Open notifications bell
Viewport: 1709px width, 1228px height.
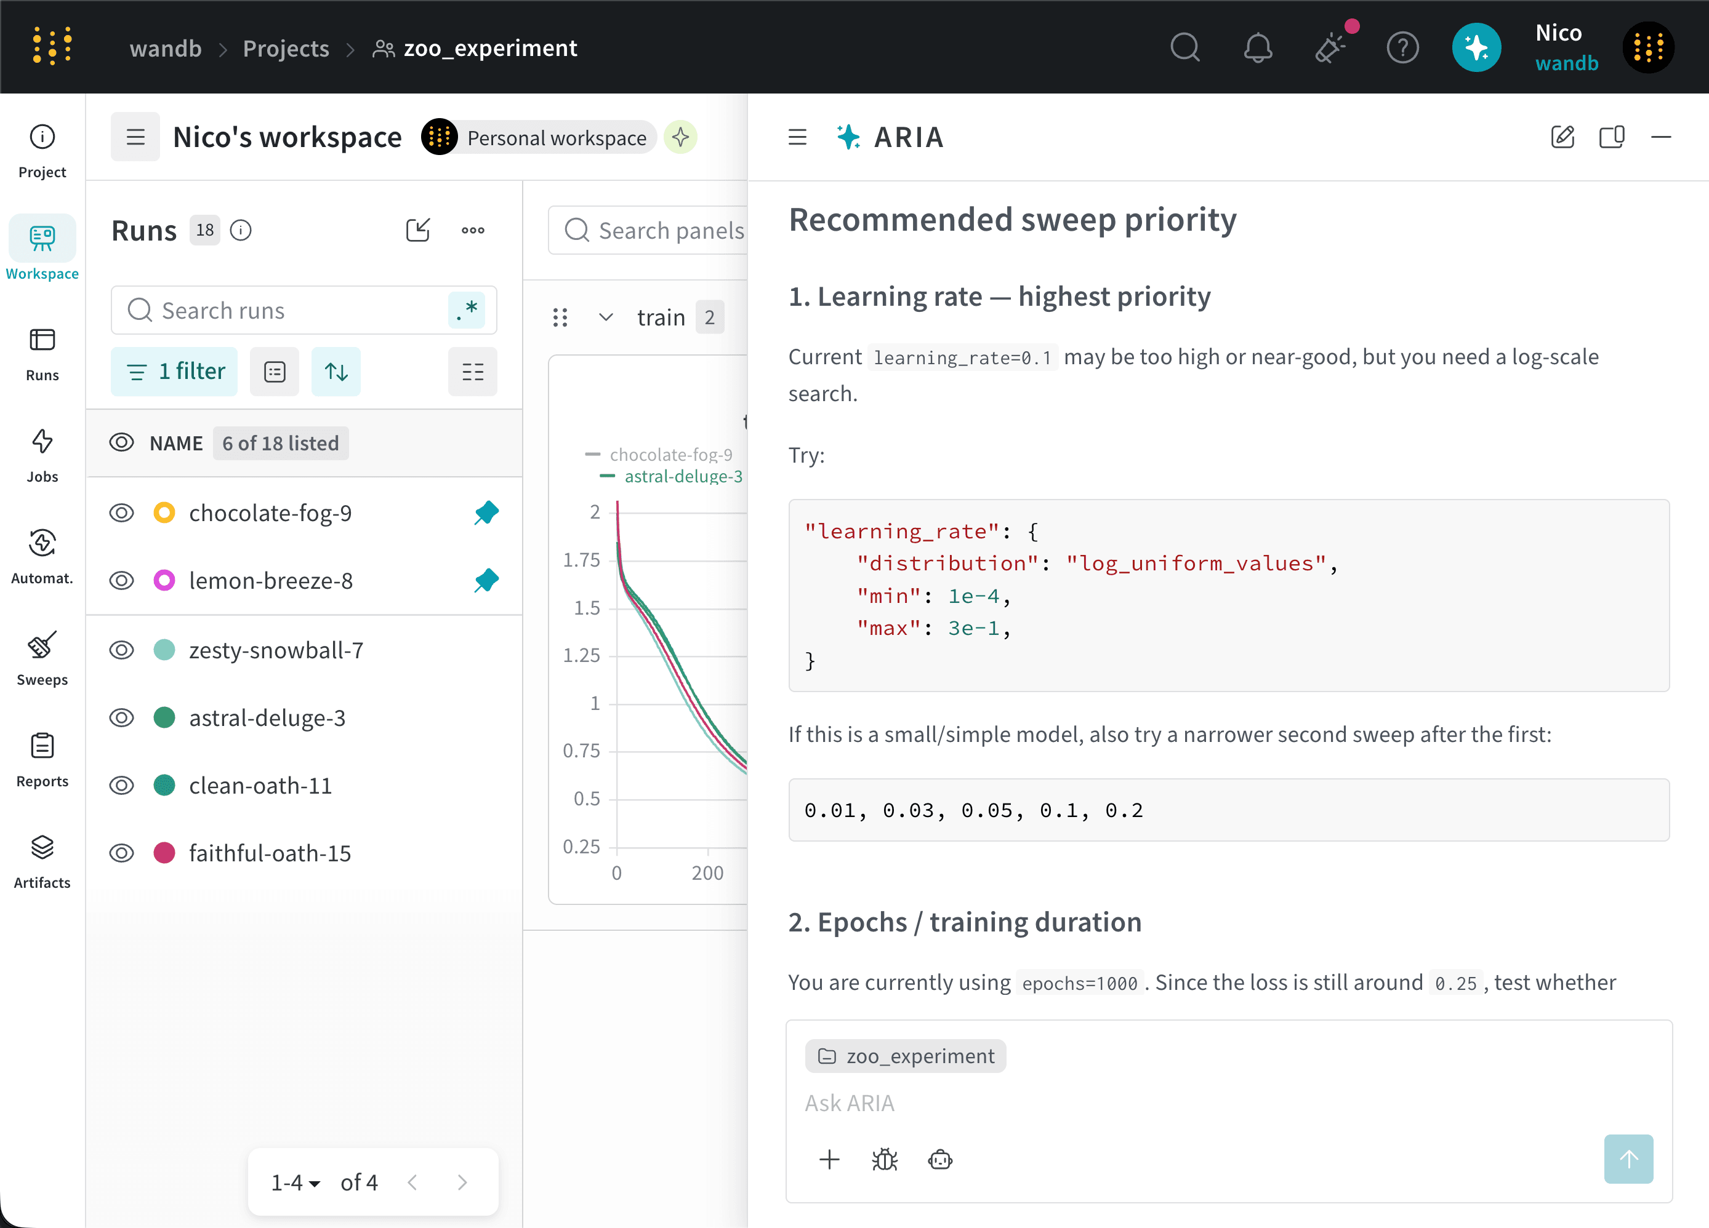point(1257,47)
